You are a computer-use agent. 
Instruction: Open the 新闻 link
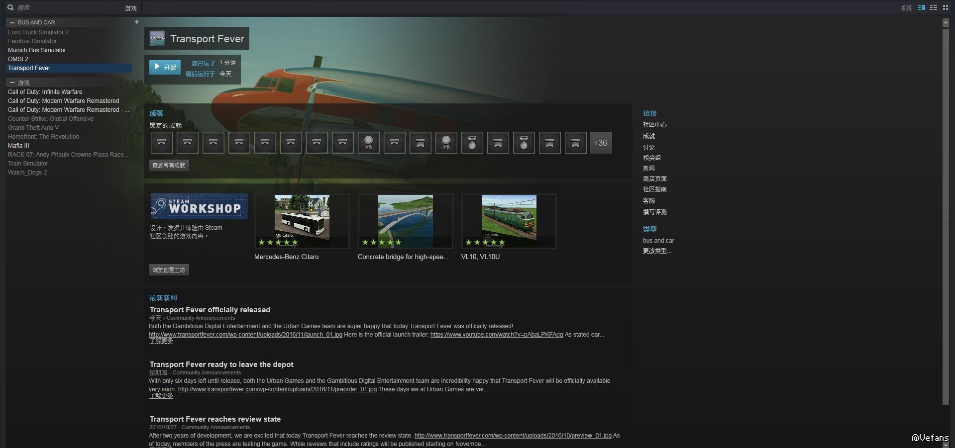pyautogui.click(x=648, y=168)
